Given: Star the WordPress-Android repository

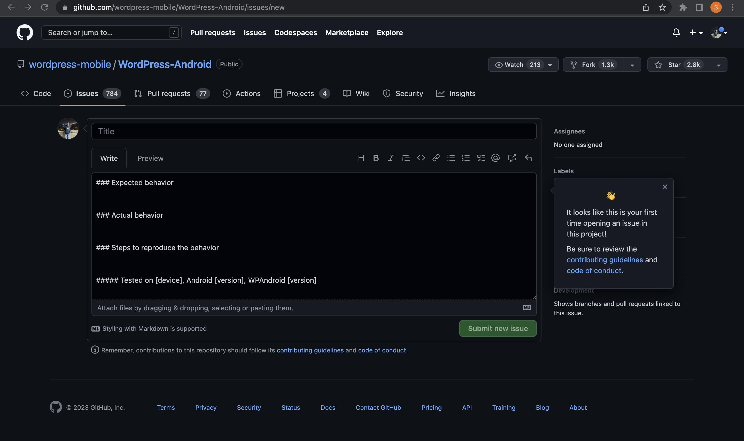Looking at the screenshot, I should tap(679, 65).
